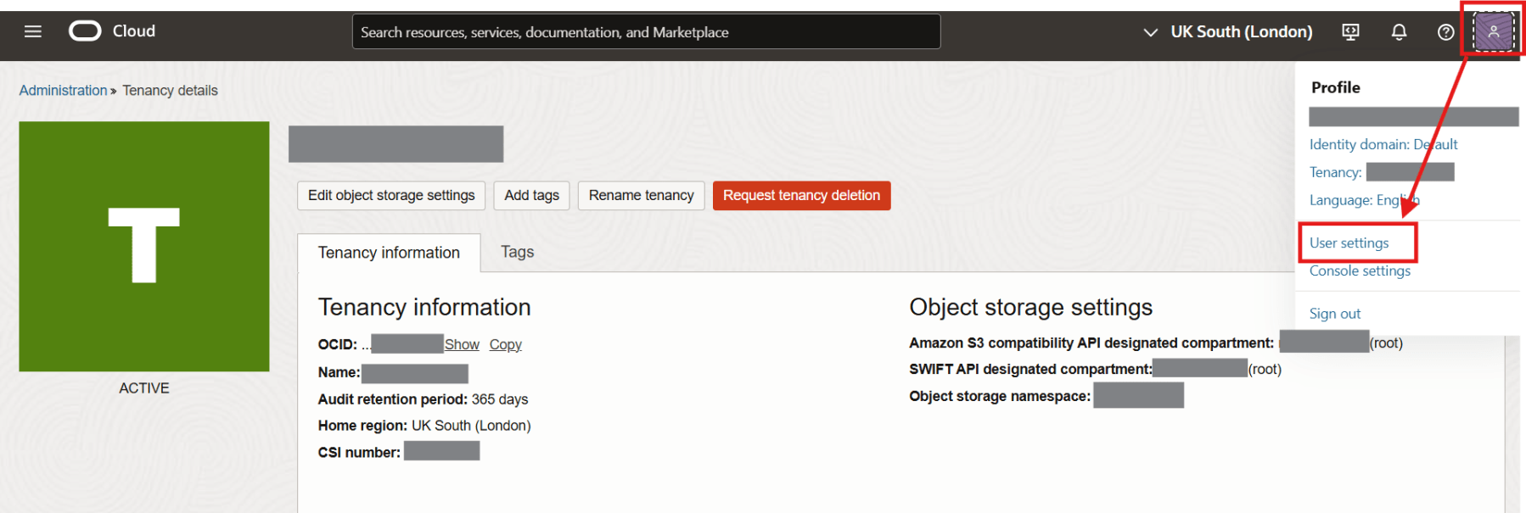
Task: Open the notifications bell
Action: tap(1399, 32)
